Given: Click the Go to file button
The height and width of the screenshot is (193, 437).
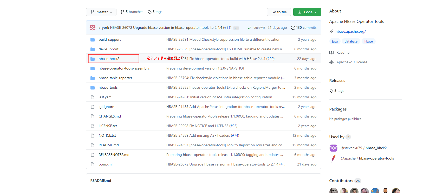Looking at the screenshot, I should 279,12.
